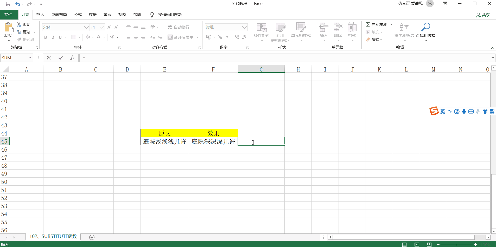Switch to Data (数据) tab
The height and width of the screenshot is (247, 496).
92,15
